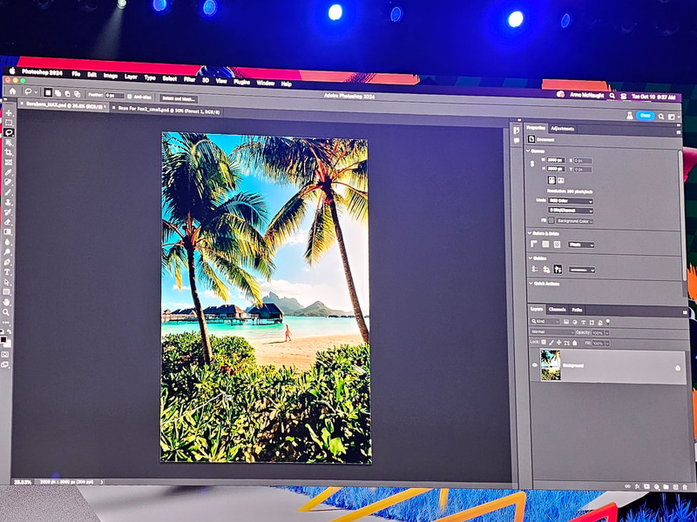Viewport: 697px width, 522px height.
Task: Open the Image menu
Action: coord(111,76)
